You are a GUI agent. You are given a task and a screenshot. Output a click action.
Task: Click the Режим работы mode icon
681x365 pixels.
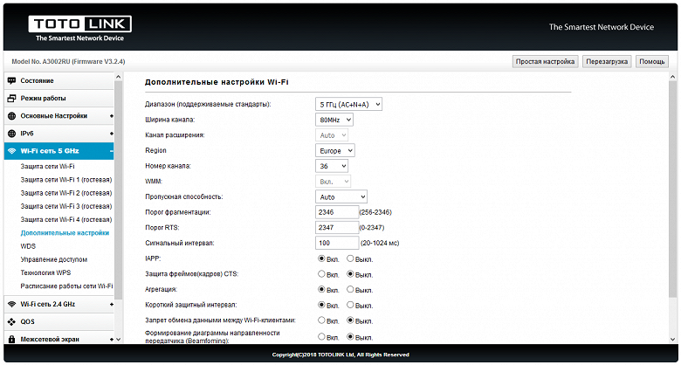[11, 99]
